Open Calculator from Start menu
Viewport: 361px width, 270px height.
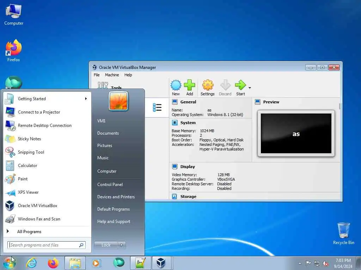point(46,166)
